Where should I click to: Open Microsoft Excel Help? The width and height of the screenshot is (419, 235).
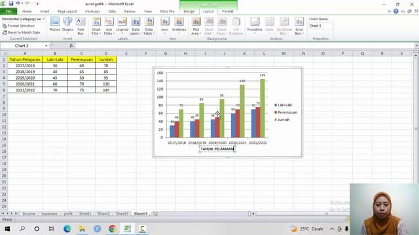395,11
